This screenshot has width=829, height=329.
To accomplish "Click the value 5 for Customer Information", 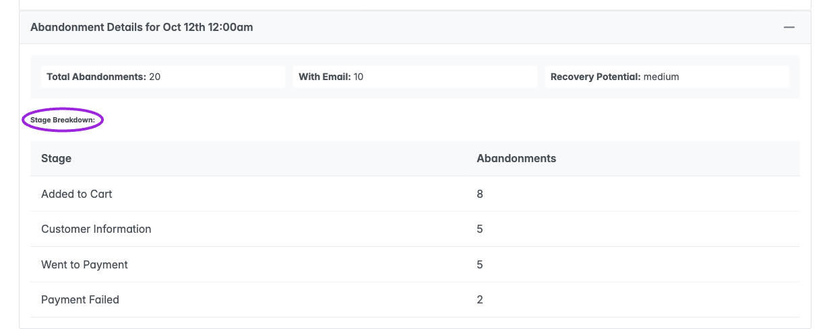I will [x=480, y=229].
